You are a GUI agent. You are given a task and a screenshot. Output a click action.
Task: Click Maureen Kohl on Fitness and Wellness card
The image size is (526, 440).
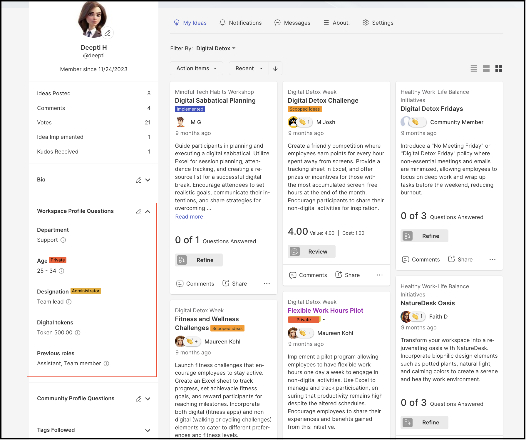tap(222, 342)
